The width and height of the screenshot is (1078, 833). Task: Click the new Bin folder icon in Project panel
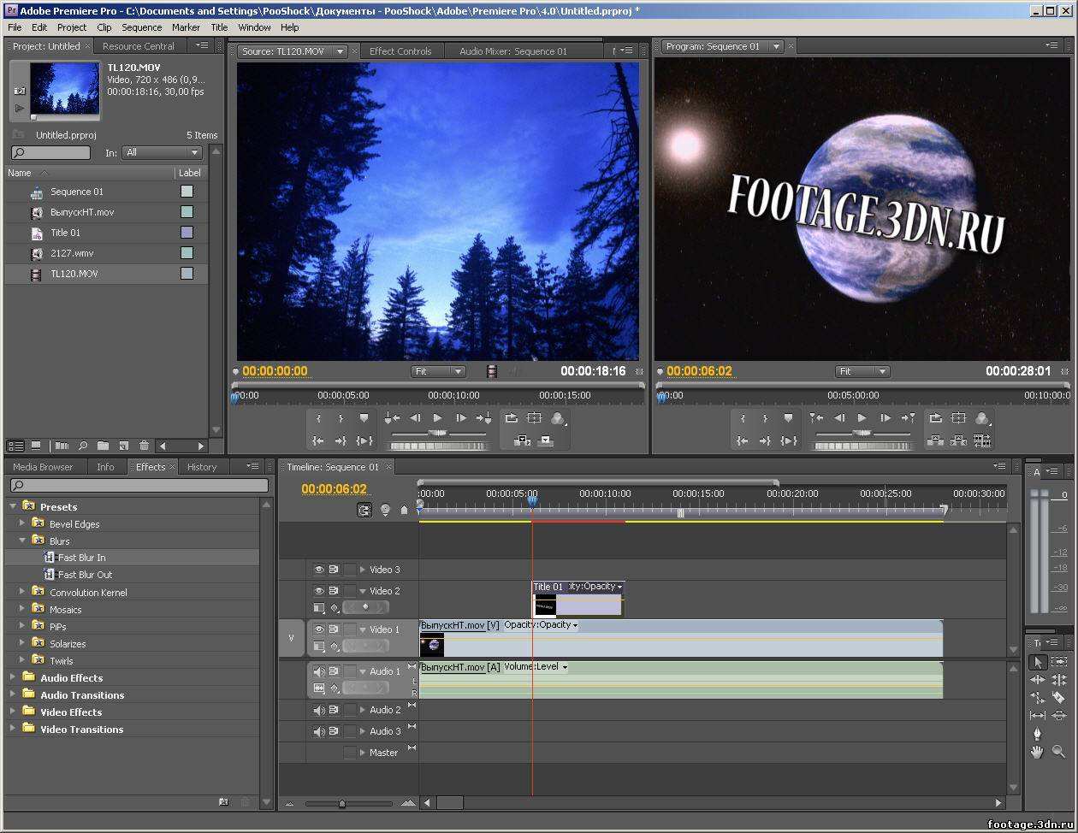pyautogui.click(x=103, y=446)
